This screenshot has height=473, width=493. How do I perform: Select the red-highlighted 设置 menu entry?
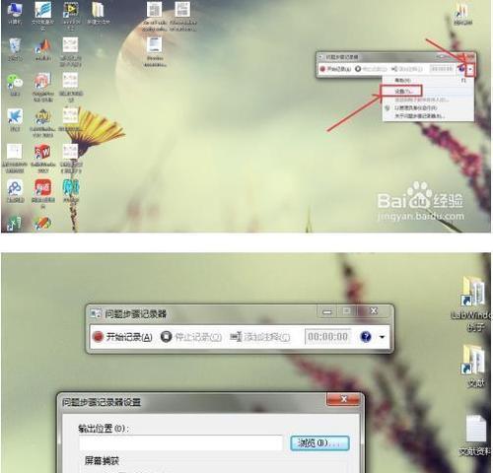(x=400, y=91)
